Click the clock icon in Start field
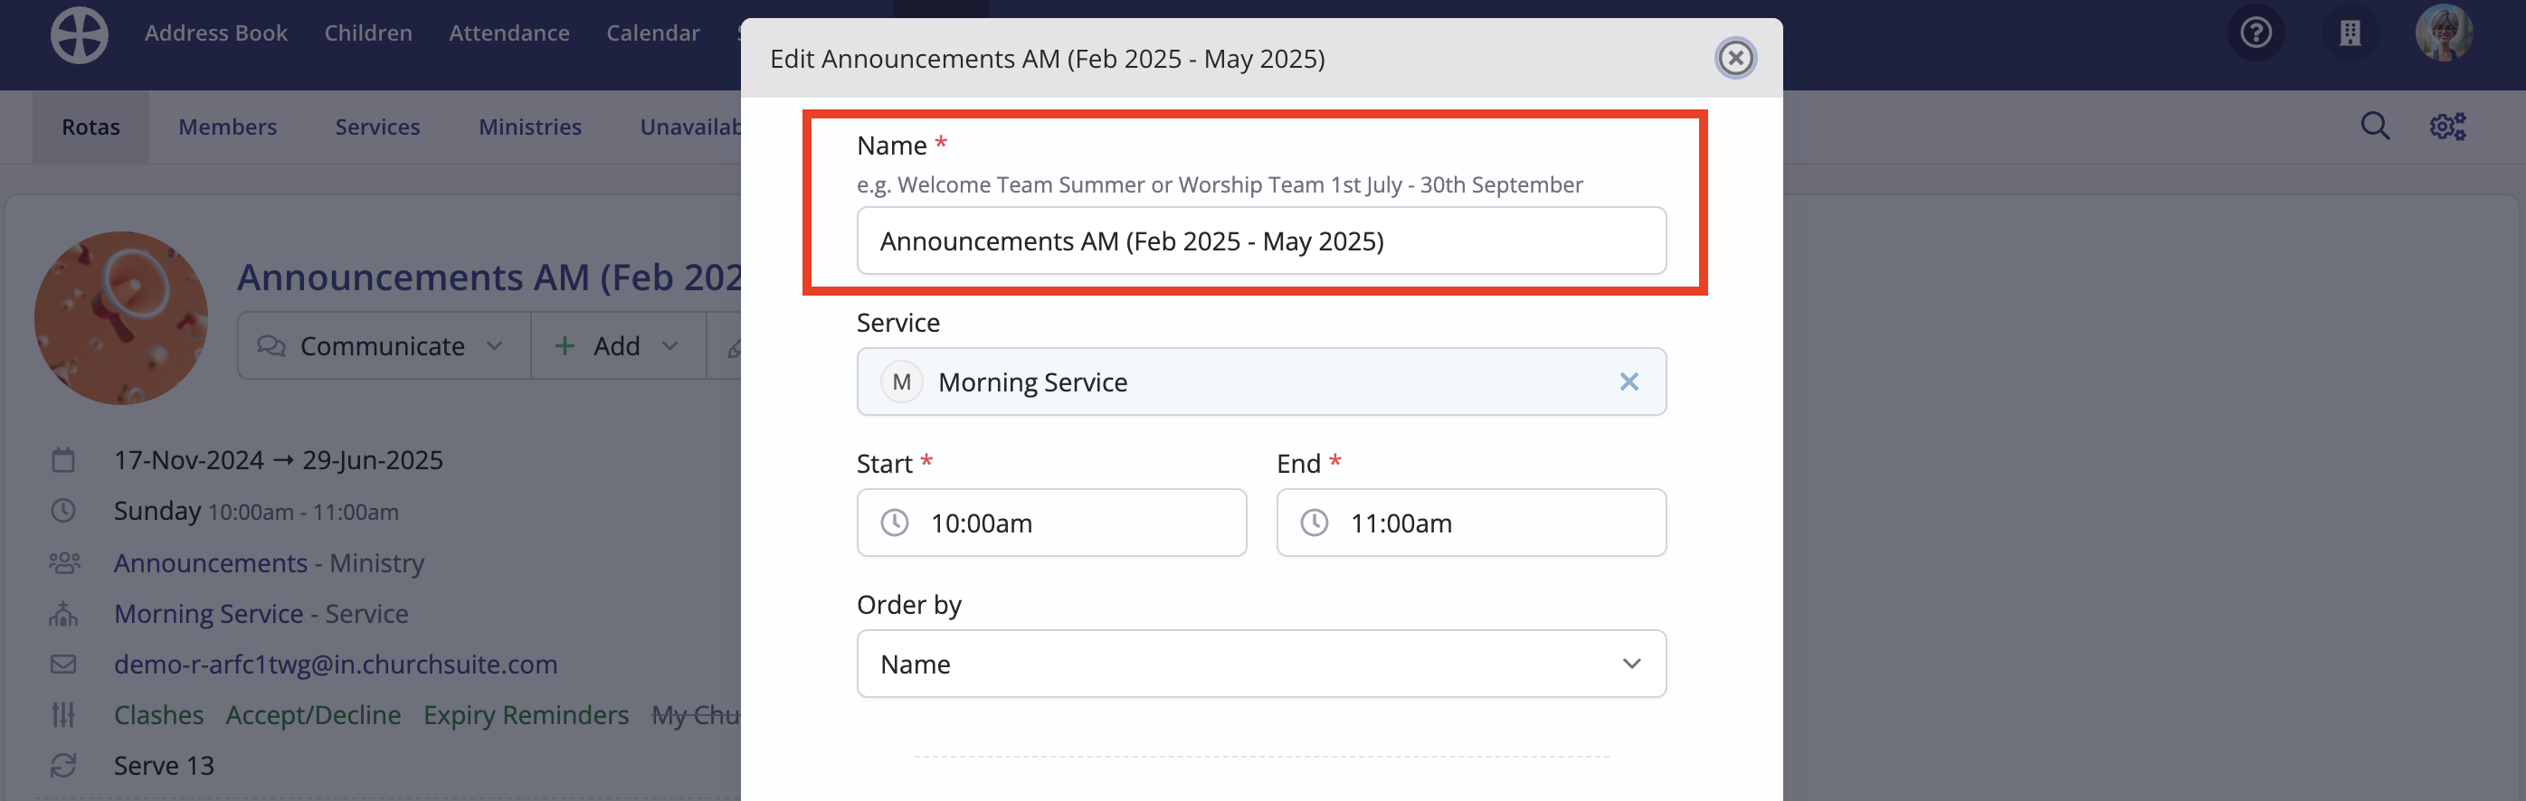Viewport: 2526px width, 801px height. pyautogui.click(x=894, y=523)
